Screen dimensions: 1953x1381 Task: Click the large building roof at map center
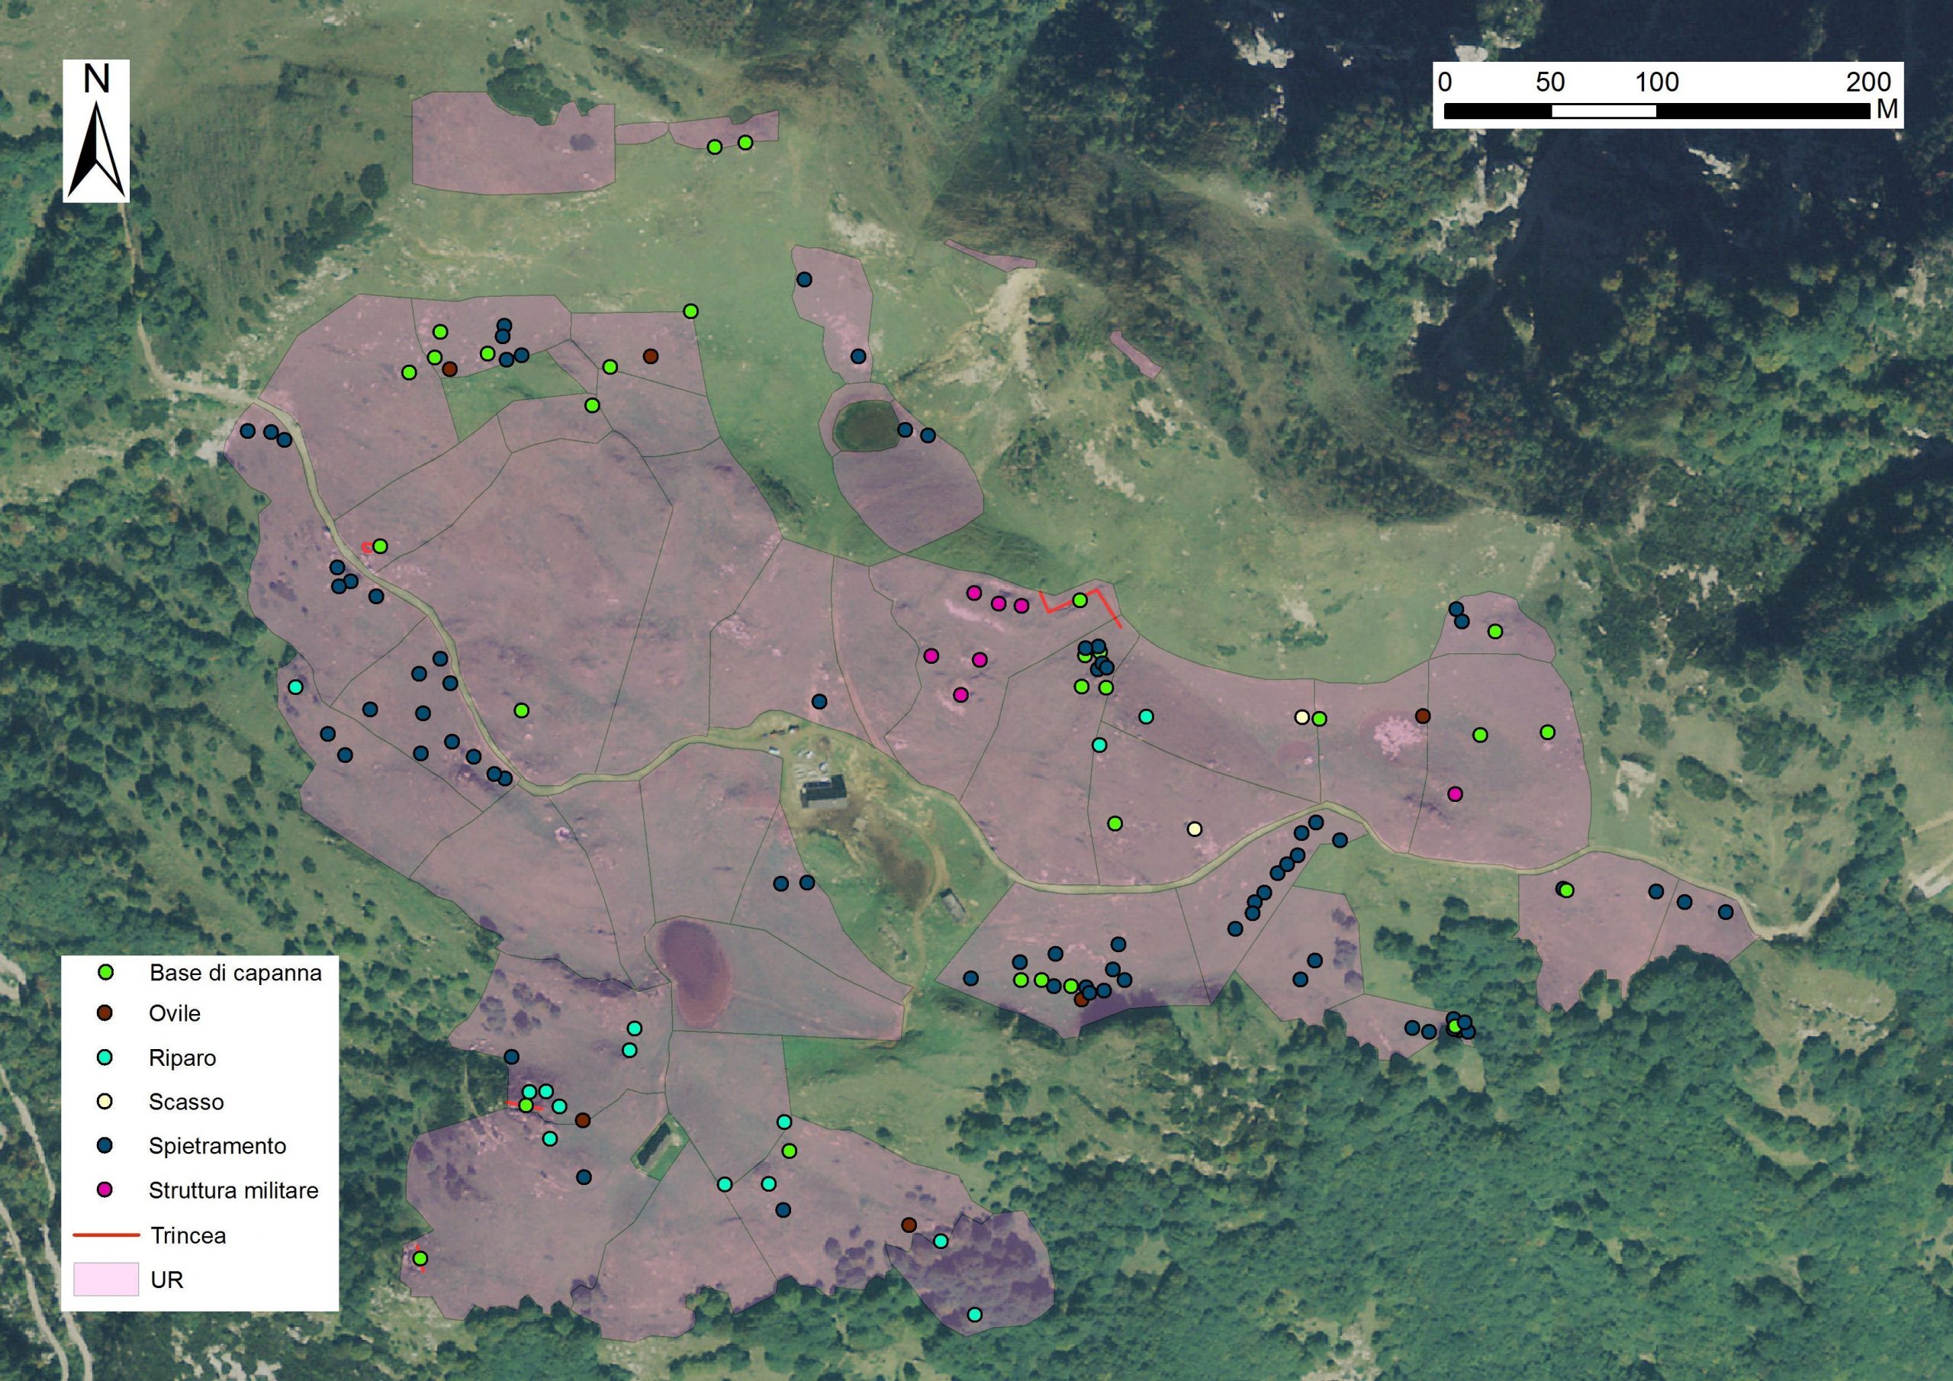(824, 792)
